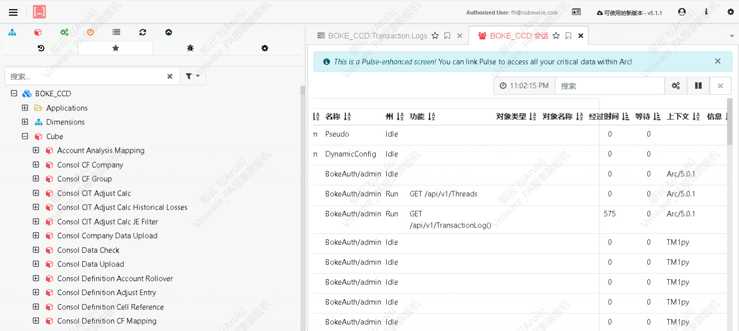This screenshot has width=739, height=331.
Task: Open processes via the green gears icon
Action: point(64,32)
